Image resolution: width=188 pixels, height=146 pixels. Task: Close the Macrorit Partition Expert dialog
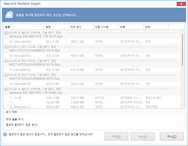[181, 4]
